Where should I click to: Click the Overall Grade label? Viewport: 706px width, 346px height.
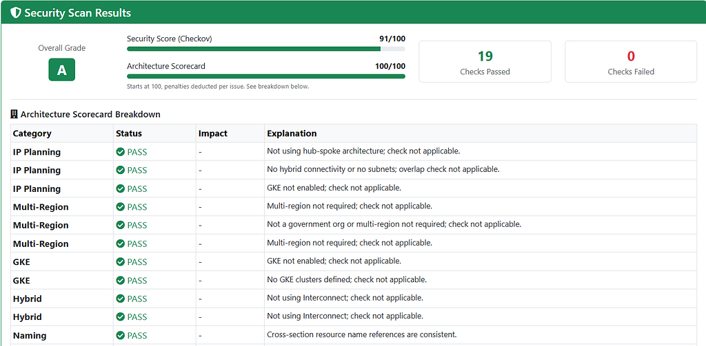pos(61,48)
